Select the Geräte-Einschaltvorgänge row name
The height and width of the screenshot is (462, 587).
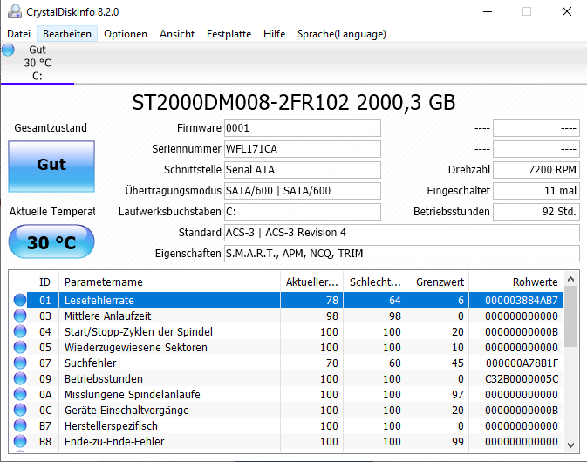click(x=126, y=411)
